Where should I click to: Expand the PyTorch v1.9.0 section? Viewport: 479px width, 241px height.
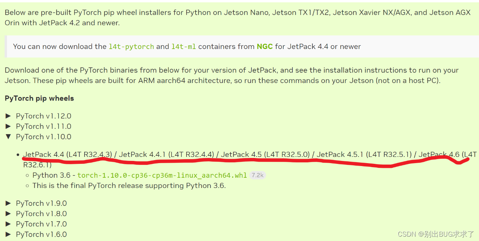(x=36, y=203)
